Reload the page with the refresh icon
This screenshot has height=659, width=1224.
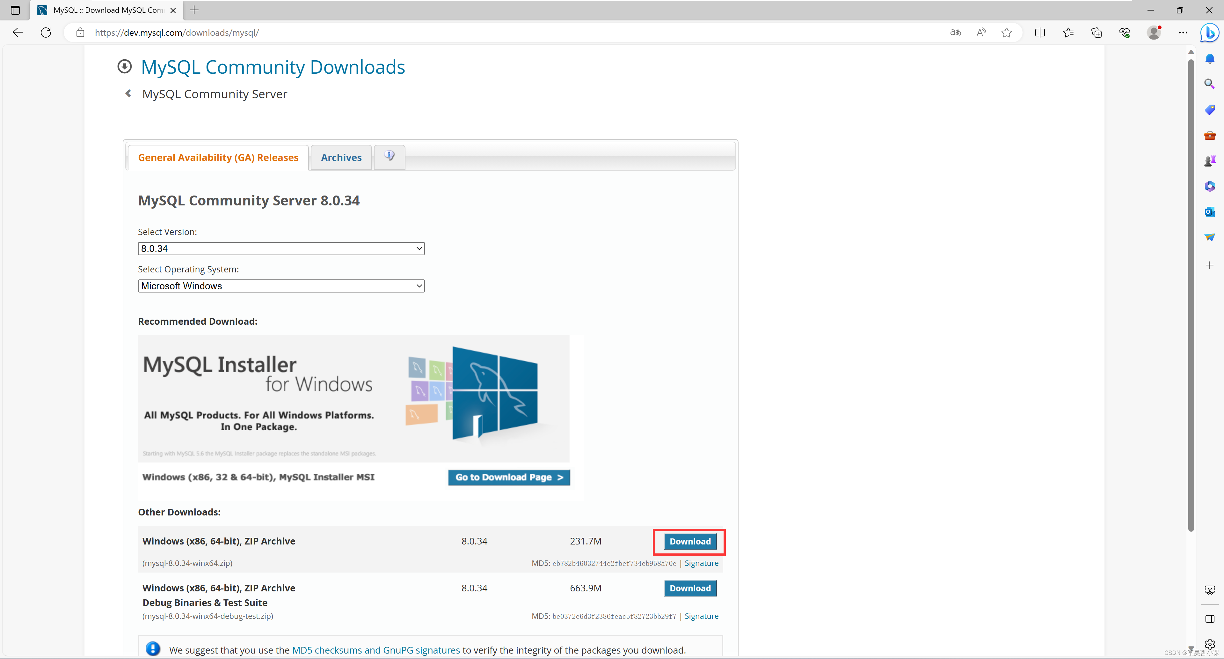[x=46, y=32]
